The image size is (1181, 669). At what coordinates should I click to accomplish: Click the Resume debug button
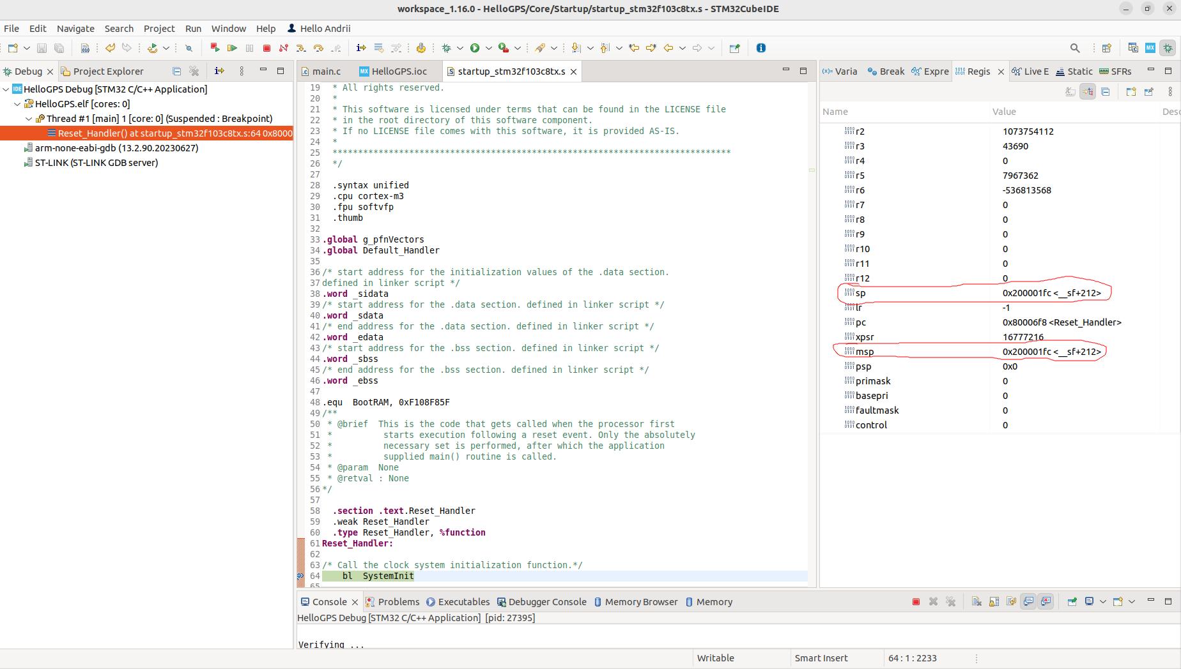[232, 48]
